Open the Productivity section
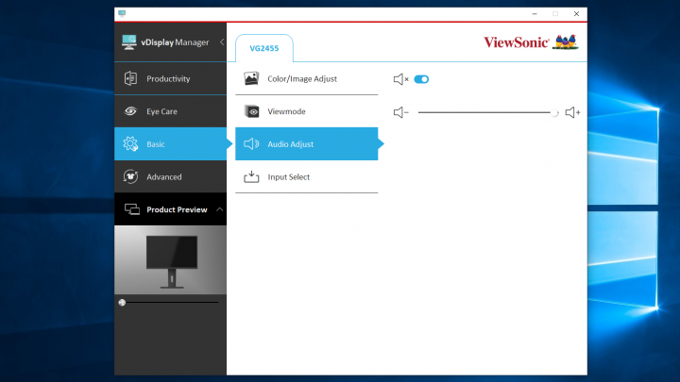This screenshot has width=680, height=382. (x=170, y=78)
